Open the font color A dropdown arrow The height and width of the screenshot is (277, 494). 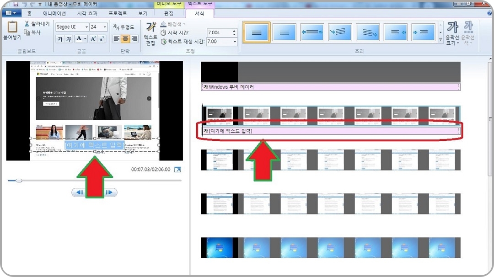click(86, 39)
